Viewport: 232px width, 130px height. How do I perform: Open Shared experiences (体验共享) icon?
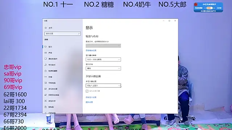(46, 101)
